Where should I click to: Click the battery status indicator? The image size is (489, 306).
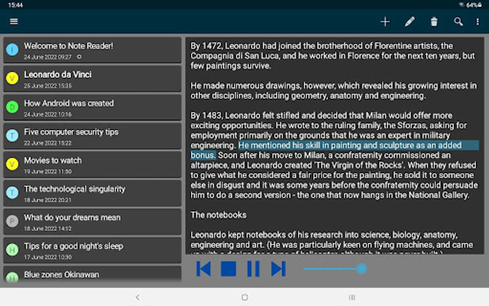(474, 5)
